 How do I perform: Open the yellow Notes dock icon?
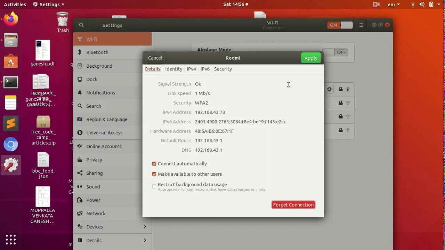pos(11,102)
